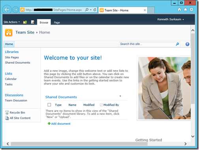Image resolution: width=199 pixels, height=150 pixels.
Task: Tick the select-all checkbox beside Type
Action: [x=49, y=105]
